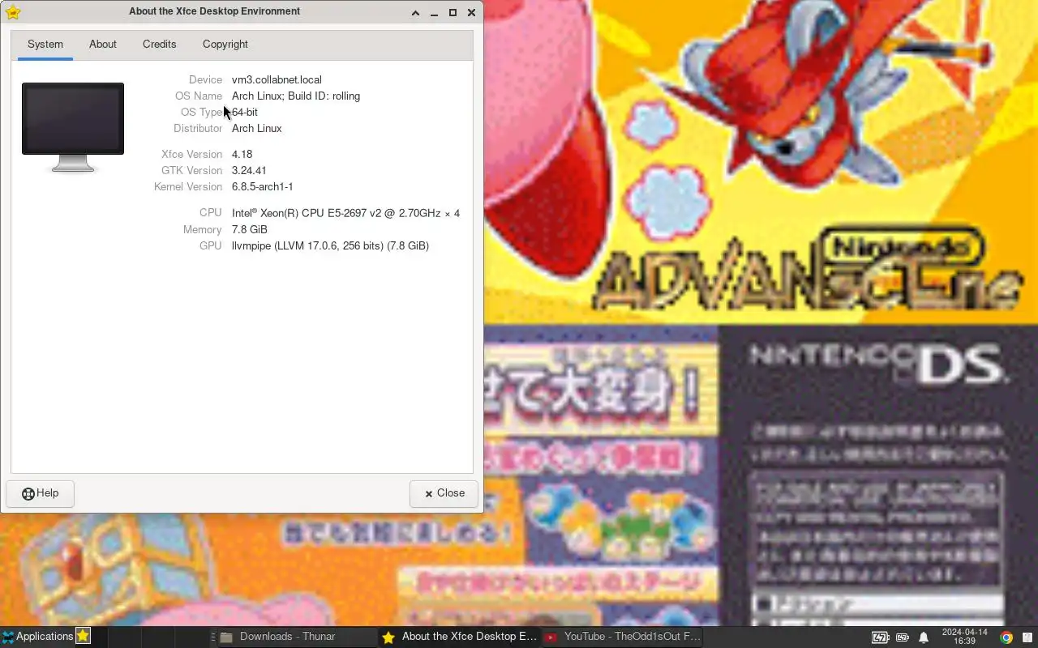Click the kernel version 6.8.5-arch1-1

click(x=263, y=186)
